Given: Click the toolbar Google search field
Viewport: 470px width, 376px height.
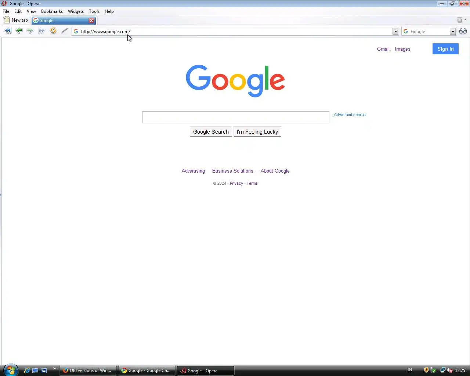Looking at the screenshot, I should 429,31.
